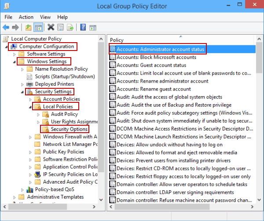Open the Action menu
The height and width of the screenshot is (221, 264).
tap(26, 17)
